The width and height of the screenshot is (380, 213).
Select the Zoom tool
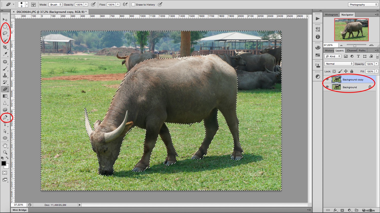coord(5,152)
